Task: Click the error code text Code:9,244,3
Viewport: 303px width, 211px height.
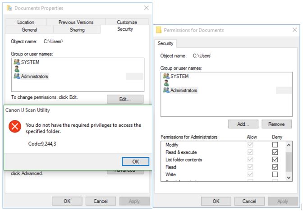Action: [x=42, y=143]
